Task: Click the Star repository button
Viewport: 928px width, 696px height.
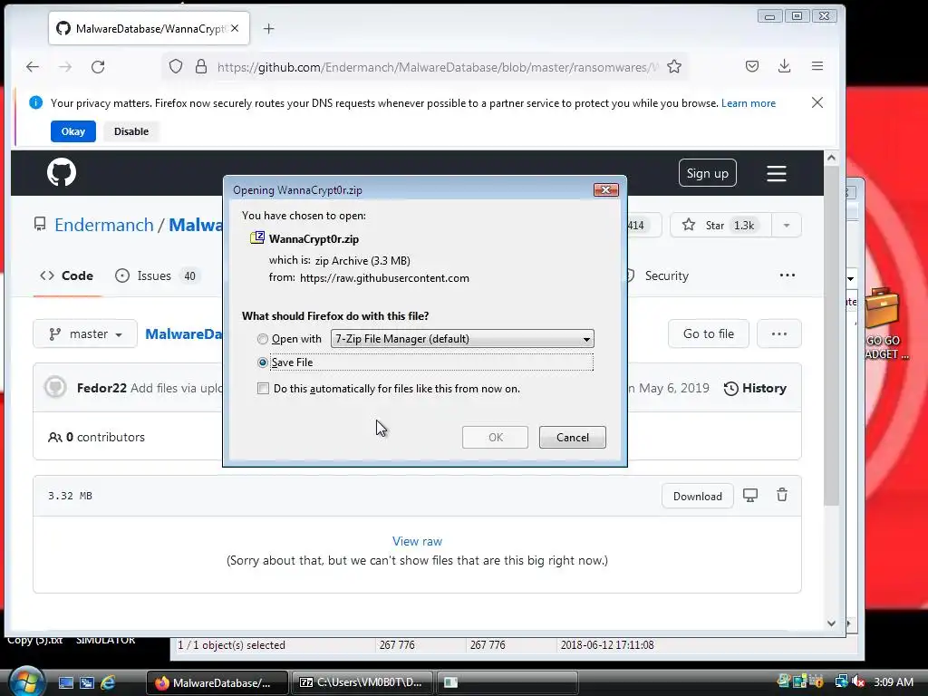Action: pos(720,225)
